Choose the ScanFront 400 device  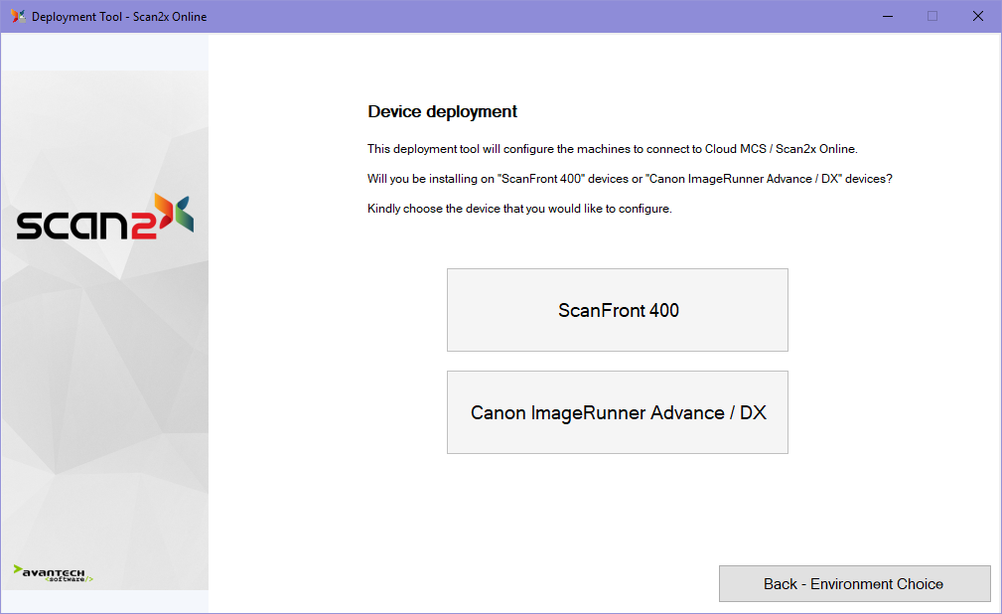coord(617,310)
